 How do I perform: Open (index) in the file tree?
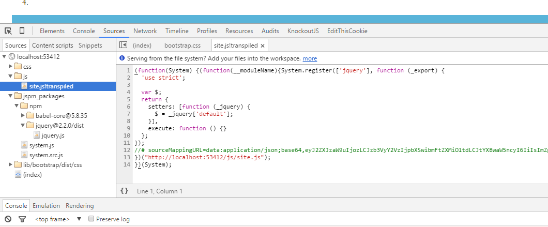[33, 175]
